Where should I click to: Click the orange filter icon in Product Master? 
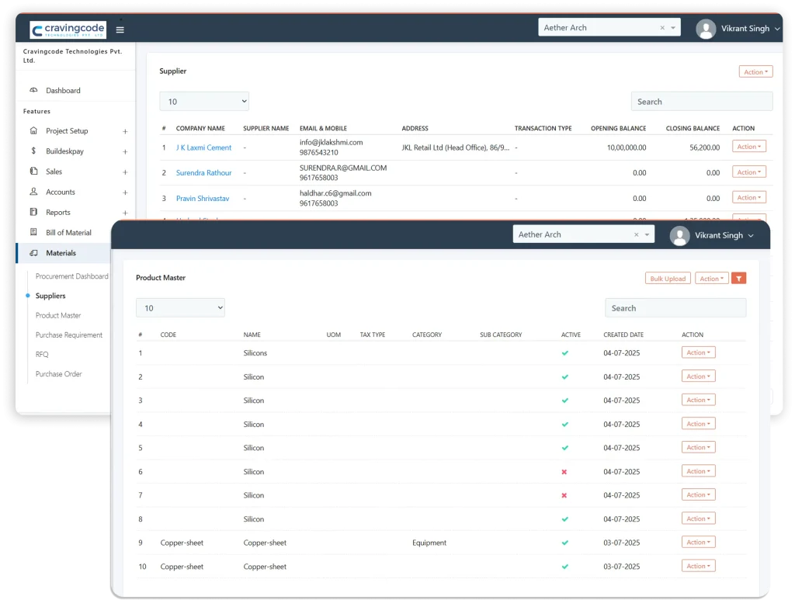[738, 278]
